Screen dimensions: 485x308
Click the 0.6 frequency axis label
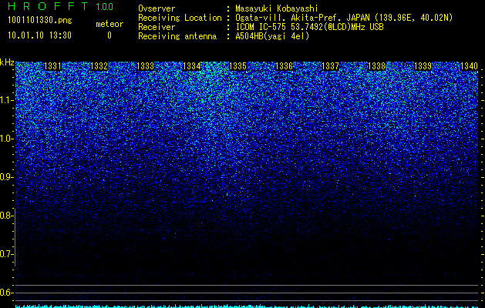coord(6,293)
